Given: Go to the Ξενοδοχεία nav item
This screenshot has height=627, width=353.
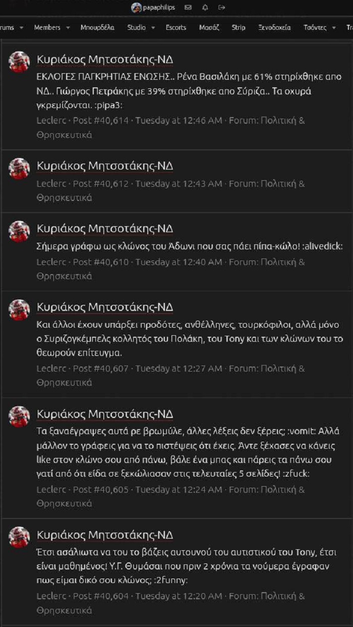Looking at the screenshot, I should 274,28.
